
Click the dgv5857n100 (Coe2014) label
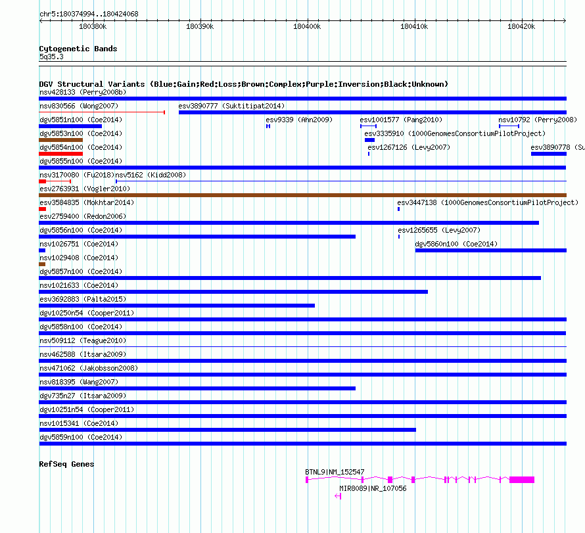coord(81,271)
